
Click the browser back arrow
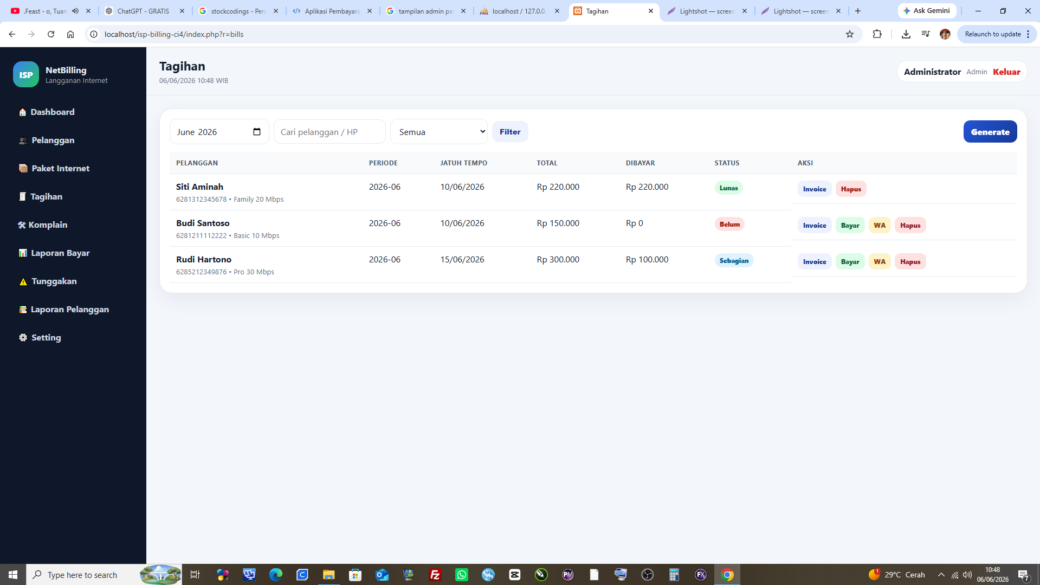[12, 34]
